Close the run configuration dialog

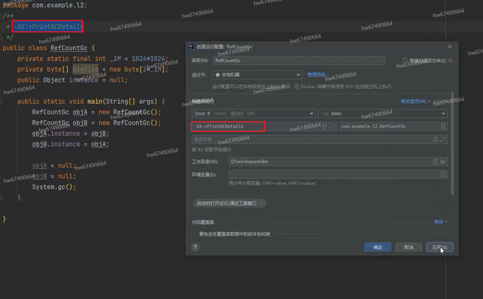pos(449,46)
